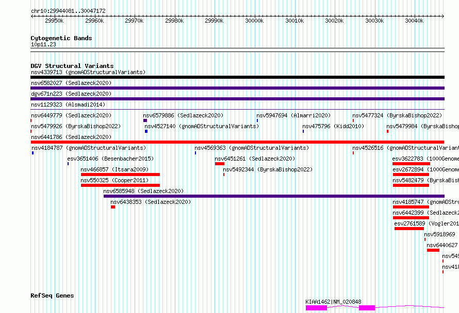Click the RefSeq Genes track title

coord(52,295)
